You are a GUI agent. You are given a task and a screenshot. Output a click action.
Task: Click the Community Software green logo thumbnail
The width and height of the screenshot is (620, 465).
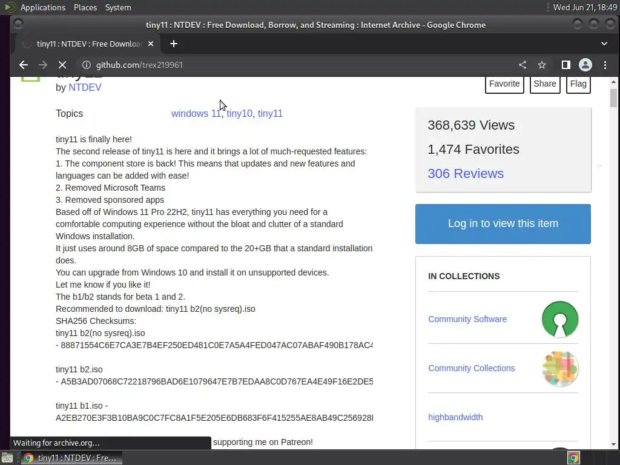[x=560, y=319]
